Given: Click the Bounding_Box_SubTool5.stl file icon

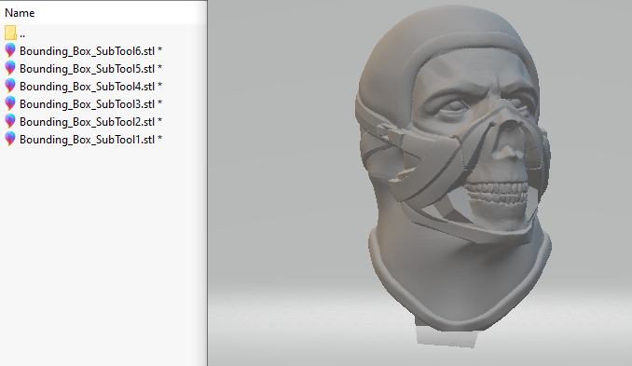Looking at the screenshot, I should (x=10, y=68).
